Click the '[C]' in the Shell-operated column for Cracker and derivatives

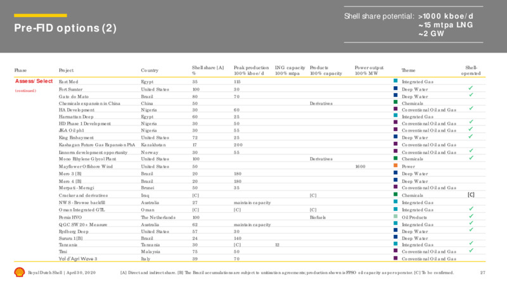point(471,195)
